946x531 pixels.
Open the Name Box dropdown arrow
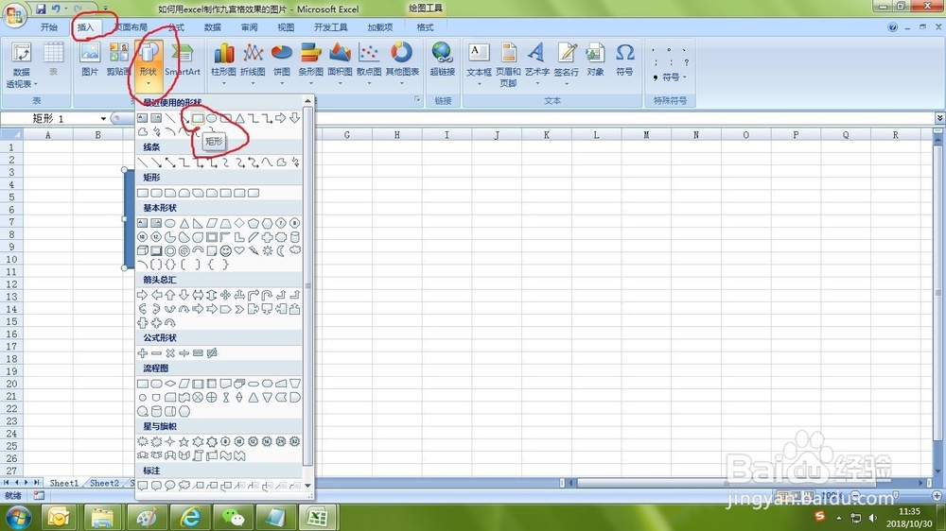coord(103,118)
